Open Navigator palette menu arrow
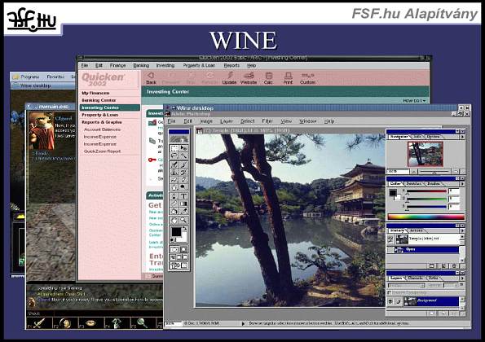The image size is (485, 342). tap(462, 137)
